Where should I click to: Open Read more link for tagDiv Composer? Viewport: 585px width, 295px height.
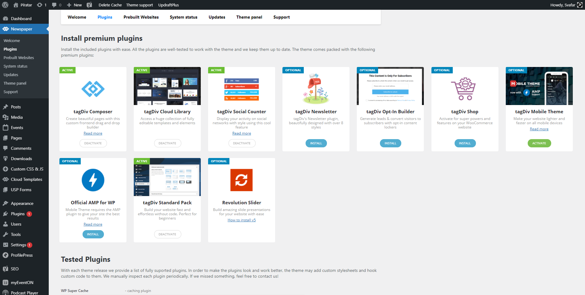[x=93, y=133]
